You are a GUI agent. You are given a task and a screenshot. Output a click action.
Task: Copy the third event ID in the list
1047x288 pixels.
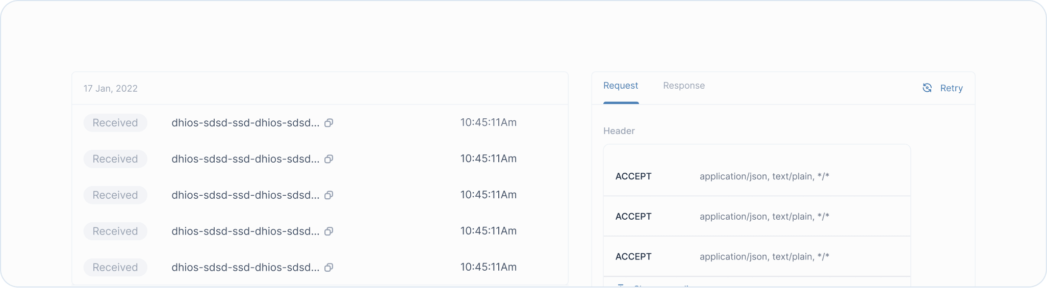click(329, 195)
